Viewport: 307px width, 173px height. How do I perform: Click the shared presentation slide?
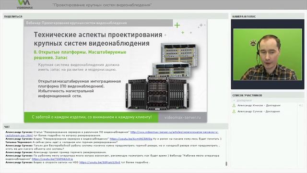tap(115, 71)
